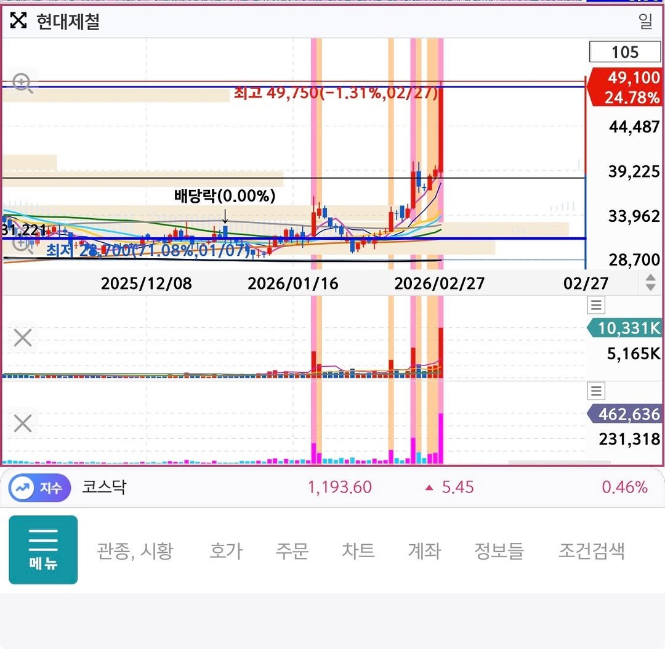Click the magnifier icon beside the 최고 price line
This screenshot has width=665, height=649.
[x=23, y=83]
